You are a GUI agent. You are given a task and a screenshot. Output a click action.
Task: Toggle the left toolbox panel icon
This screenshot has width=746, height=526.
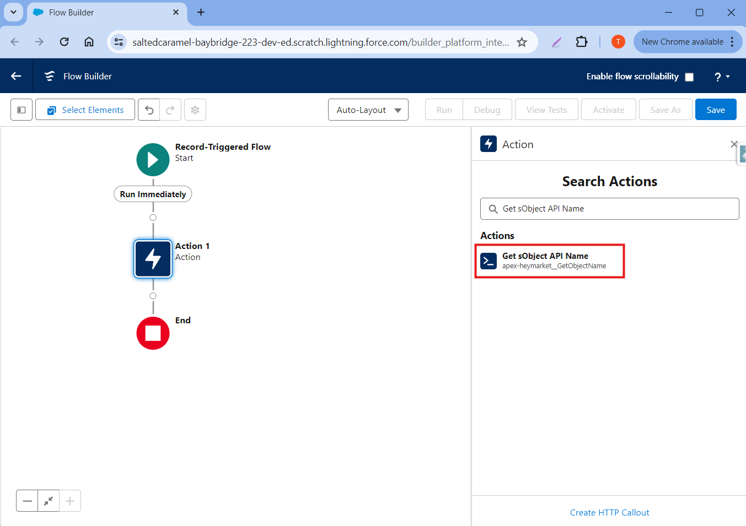pos(22,110)
